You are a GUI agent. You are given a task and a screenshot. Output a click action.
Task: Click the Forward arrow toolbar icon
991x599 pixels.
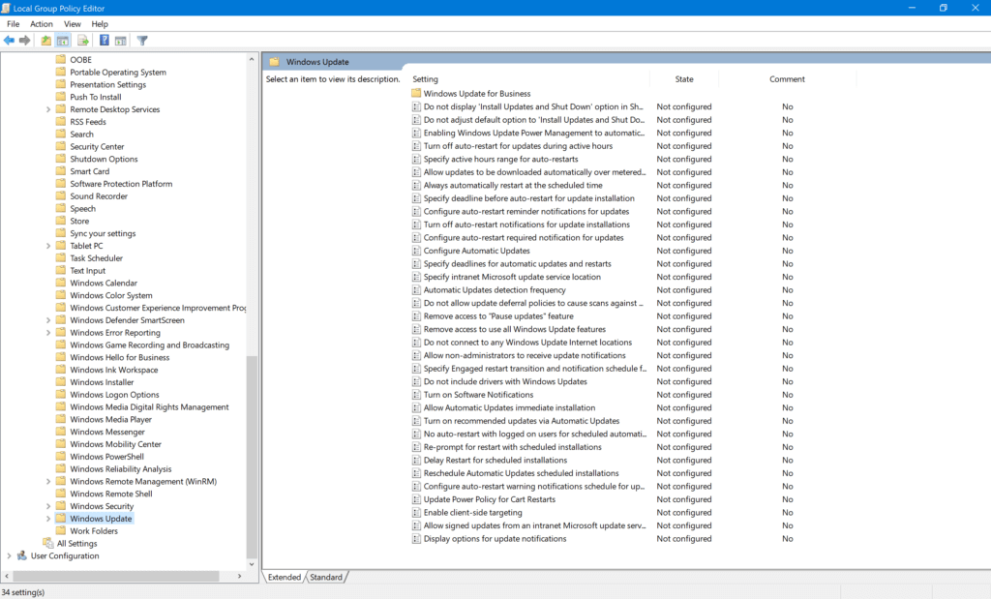[x=24, y=41]
